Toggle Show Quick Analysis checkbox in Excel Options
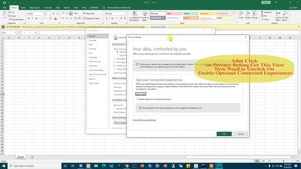Image resolution: width=301 pixels, height=169 pixels. point(115,62)
